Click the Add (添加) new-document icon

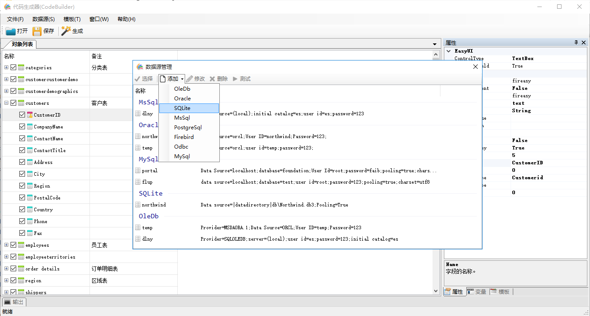[161, 78]
